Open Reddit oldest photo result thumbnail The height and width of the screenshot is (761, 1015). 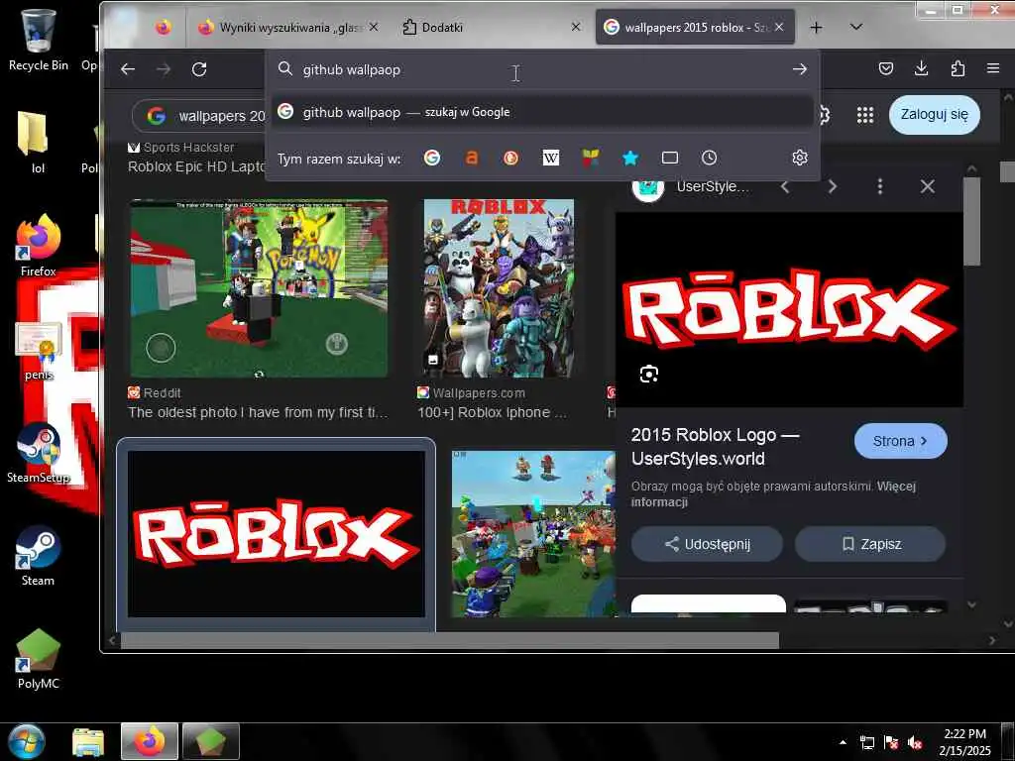tap(259, 288)
